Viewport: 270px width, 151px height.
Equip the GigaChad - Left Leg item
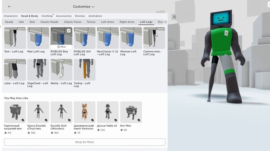pyautogui.click(x=38, y=70)
